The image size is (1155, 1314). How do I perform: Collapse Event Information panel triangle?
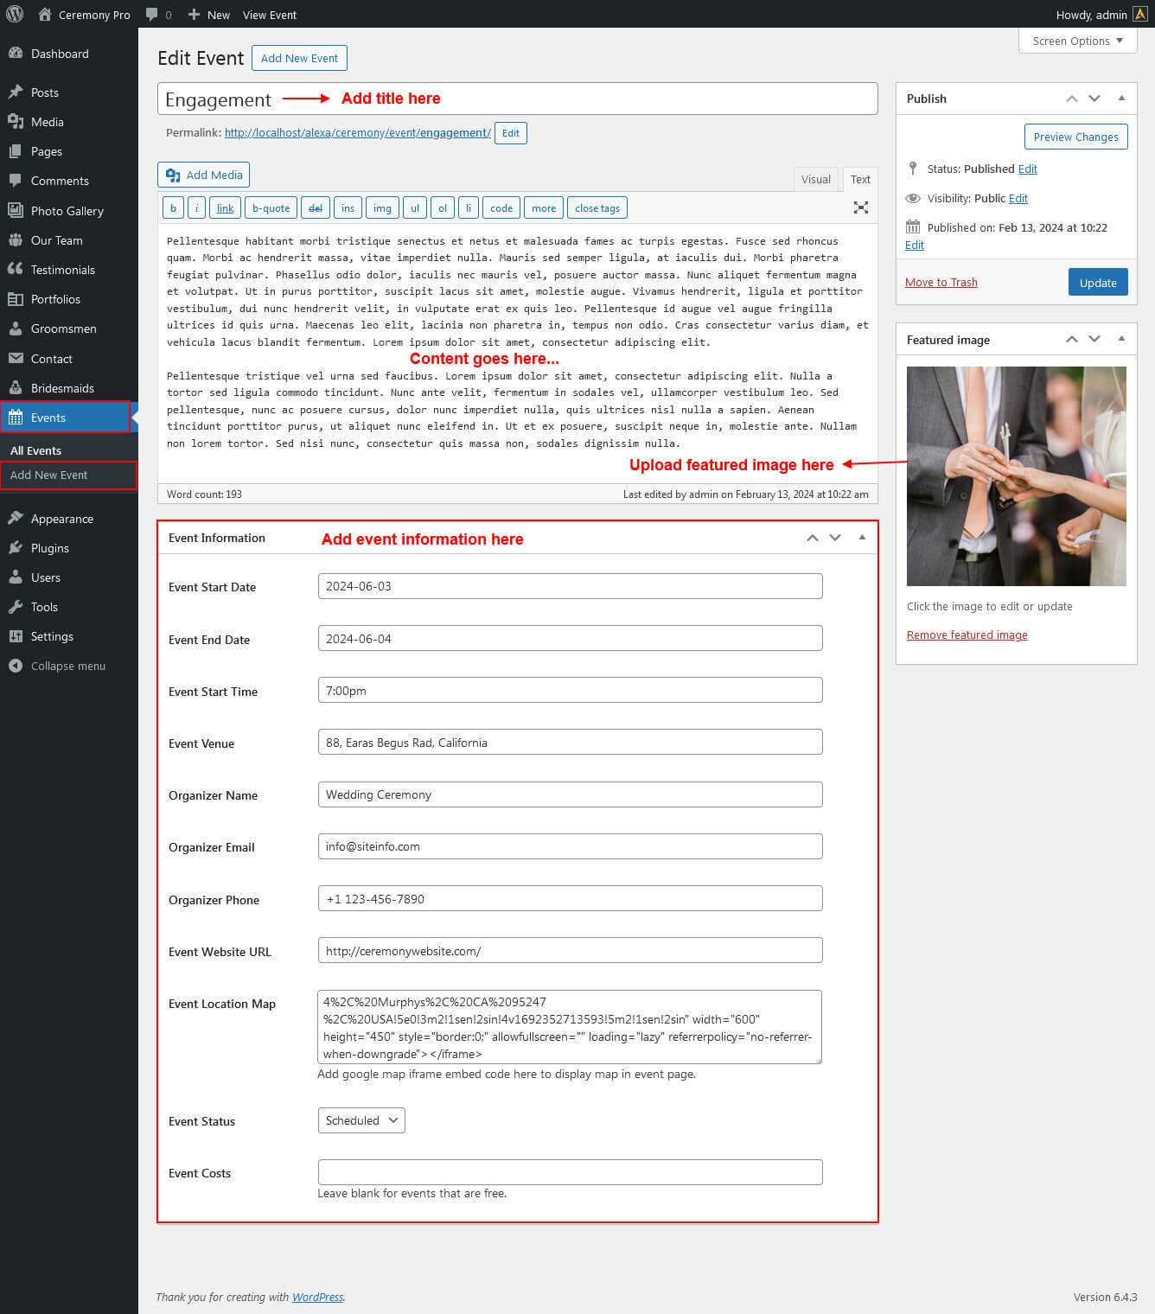pyautogui.click(x=862, y=538)
